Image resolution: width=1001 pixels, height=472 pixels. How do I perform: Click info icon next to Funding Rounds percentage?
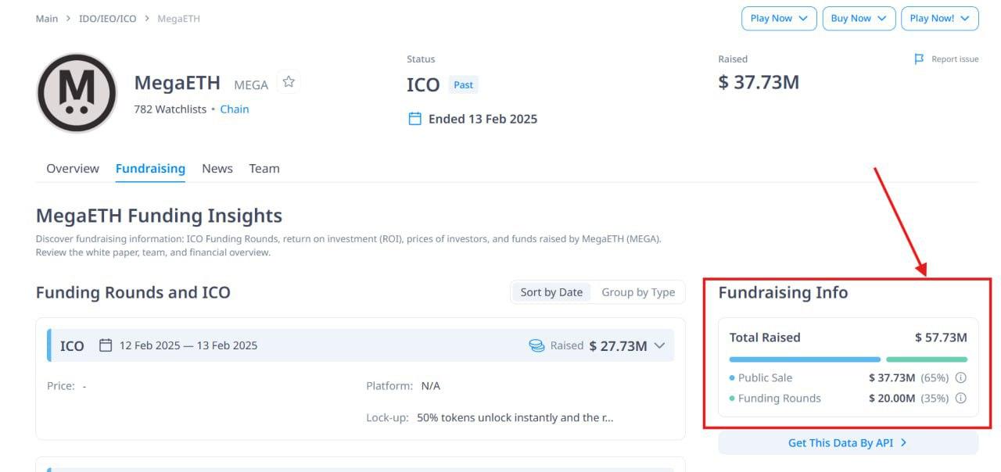click(x=961, y=398)
